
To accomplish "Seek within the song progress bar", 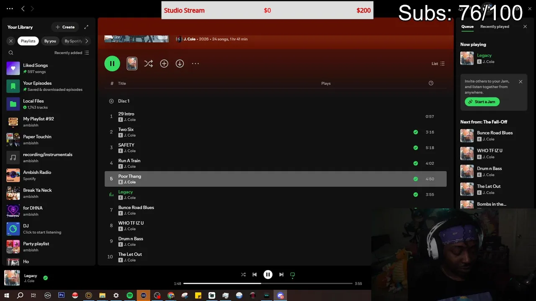I will (x=268, y=283).
